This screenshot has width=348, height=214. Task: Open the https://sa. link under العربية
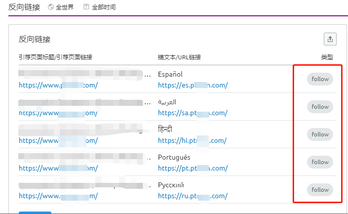(192, 113)
